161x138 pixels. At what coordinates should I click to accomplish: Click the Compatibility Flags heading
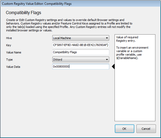coord(23,13)
